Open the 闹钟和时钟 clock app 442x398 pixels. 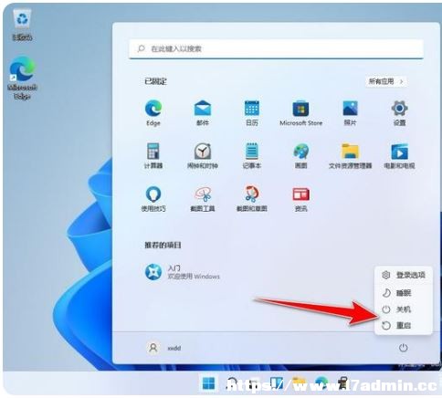coord(203,155)
